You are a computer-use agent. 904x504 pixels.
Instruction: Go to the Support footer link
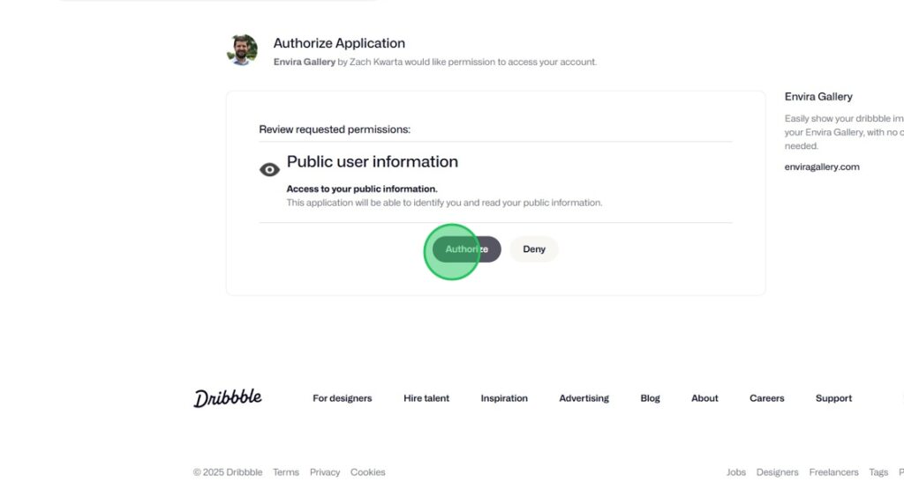tap(833, 398)
